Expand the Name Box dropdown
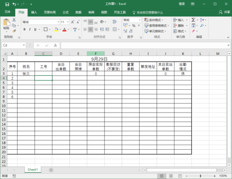This screenshot has height=179, width=232. pyautogui.click(x=24, y=45)
